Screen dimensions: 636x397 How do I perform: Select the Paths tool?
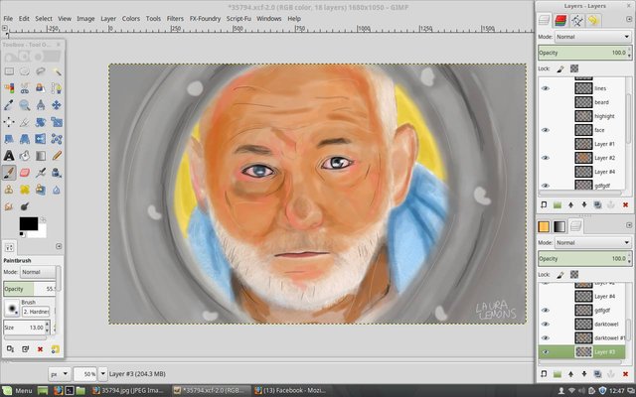coord(57,88)
